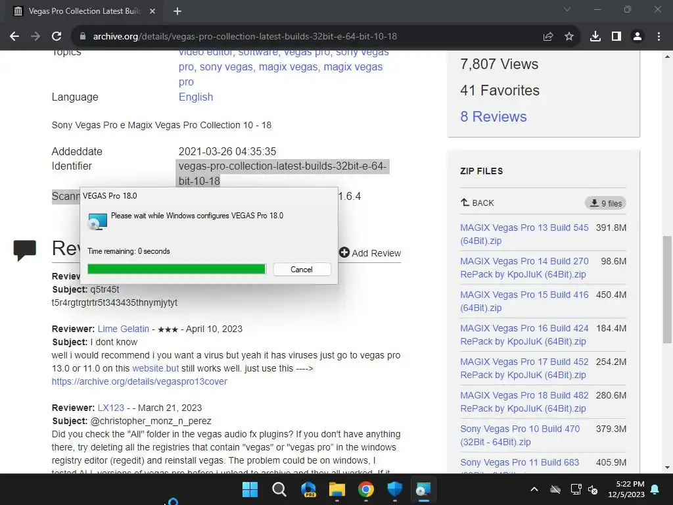The height and width of the screenshot is (505, 673).
Task: Switch to Google Chrome in taskbar
Action: click(365, 489)
